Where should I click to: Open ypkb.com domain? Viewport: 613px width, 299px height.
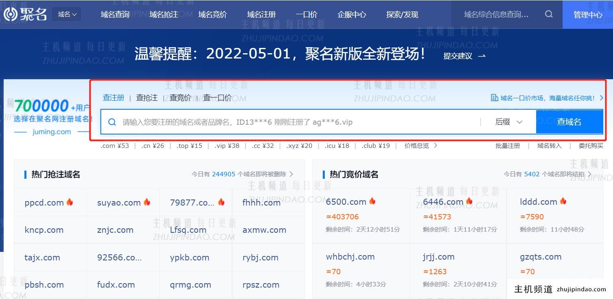(189, 258)
